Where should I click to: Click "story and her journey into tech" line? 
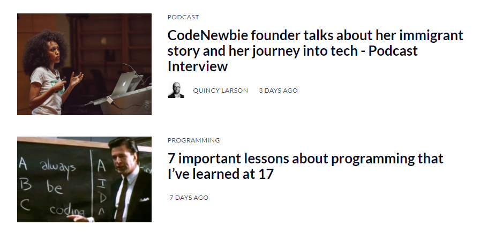click(267, 51)
